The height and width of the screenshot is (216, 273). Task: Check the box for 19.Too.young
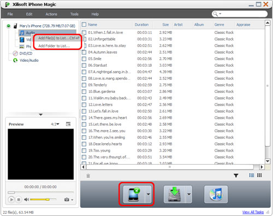pyautogui.click(x=84, y=151)
